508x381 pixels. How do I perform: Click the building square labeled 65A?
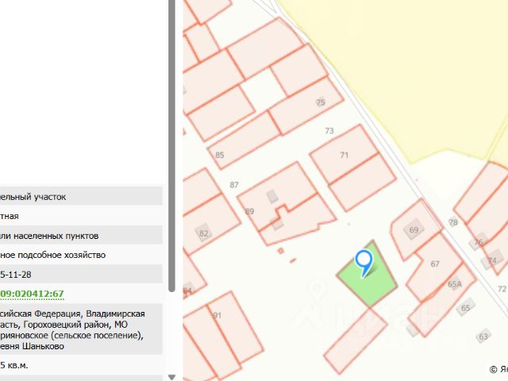(455, 284)
